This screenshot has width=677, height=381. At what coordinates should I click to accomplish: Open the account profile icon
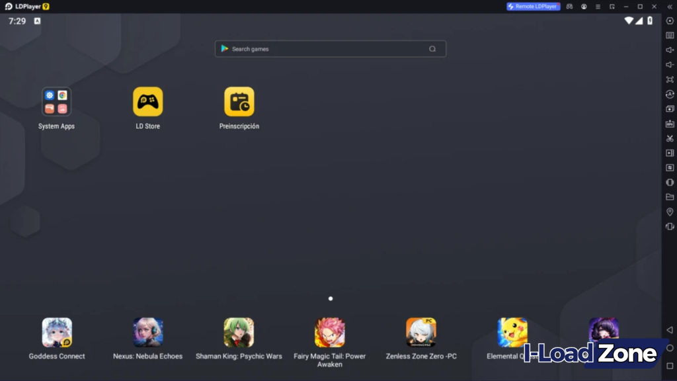(584, 7)
